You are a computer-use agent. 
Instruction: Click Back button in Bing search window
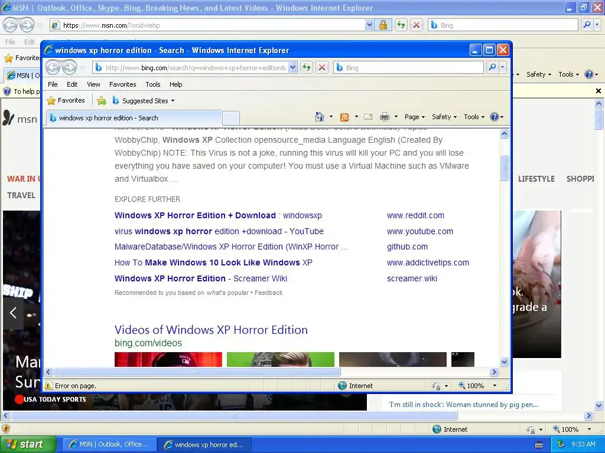53,68
